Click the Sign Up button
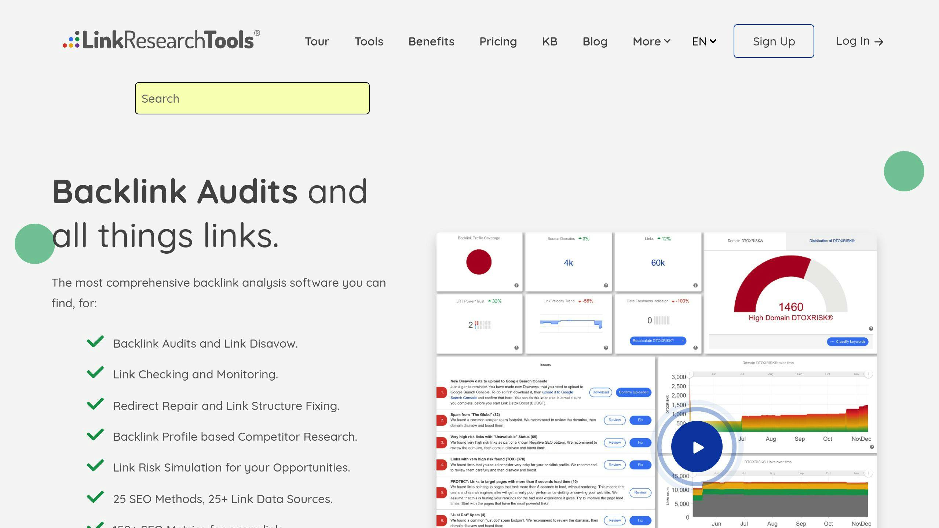This screenshot has height=528, width=939. pos(773,41)
